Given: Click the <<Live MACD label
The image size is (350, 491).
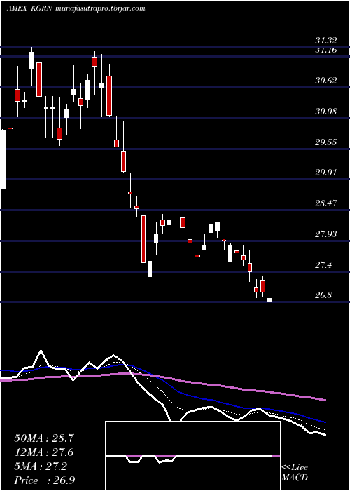Looking at the screenshot, I should pyautogui.click(x=295, y=473).
